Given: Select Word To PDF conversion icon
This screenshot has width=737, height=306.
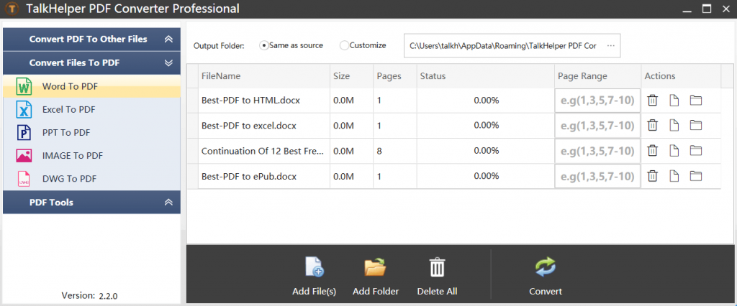Looking at the screenshot, I should (x=24, y=87).
